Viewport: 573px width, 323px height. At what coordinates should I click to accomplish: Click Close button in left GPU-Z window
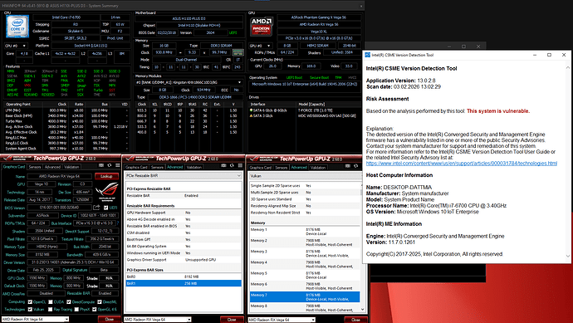pyautogui.click(x=110, y=320)
